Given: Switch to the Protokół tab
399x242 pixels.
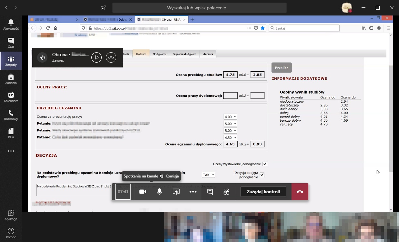Looking at the screenshot, I should (141, 54).
